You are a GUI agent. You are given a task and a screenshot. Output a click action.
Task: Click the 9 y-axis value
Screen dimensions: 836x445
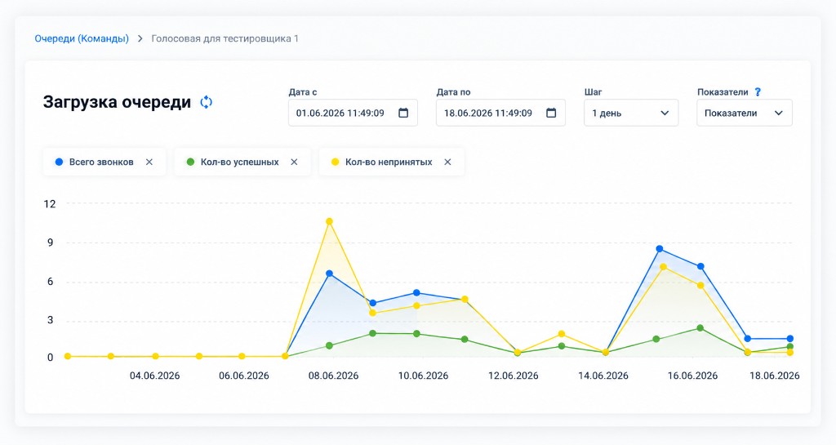click(51, 243)
